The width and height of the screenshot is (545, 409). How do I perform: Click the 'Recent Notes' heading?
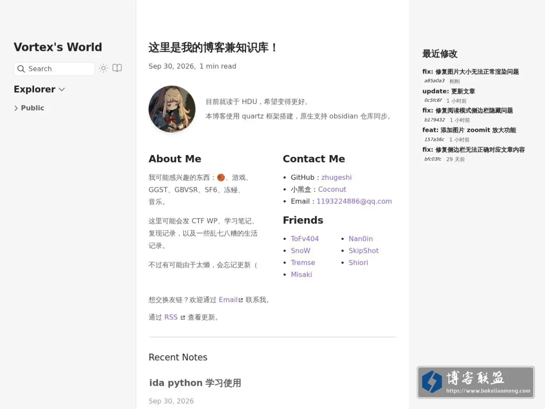(x=178, y=357)
